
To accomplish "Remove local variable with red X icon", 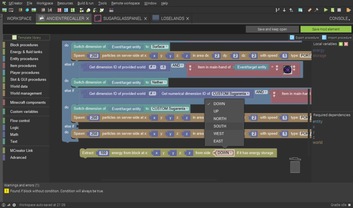I will (346, 44).
